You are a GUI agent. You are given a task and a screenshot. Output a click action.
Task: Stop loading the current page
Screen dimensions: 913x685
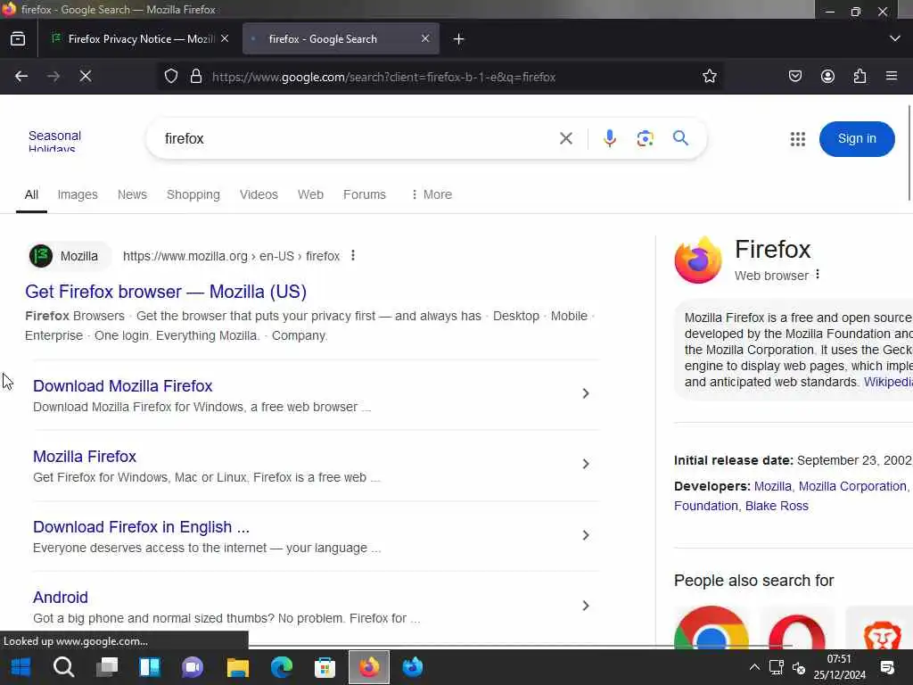86,77
